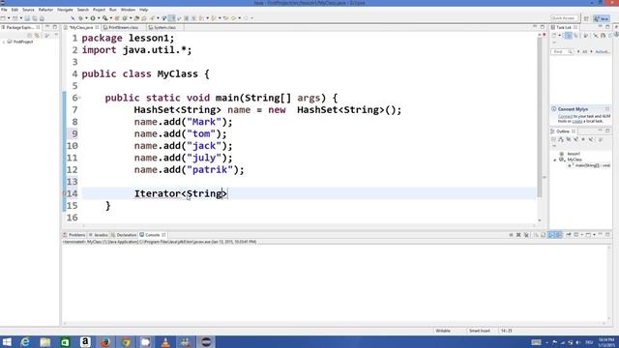619x348 pixels.
Task: Click the Console vertical scrollbar
Action: [x=609, y=283]
